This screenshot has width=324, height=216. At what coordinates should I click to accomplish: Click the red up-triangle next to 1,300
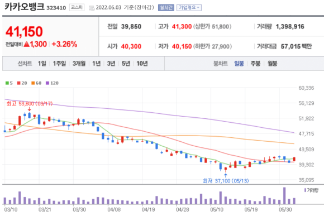pos(27,44)
